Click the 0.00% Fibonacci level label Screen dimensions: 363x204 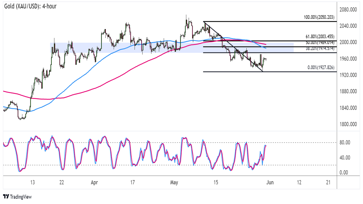click(x=321, y=68)
